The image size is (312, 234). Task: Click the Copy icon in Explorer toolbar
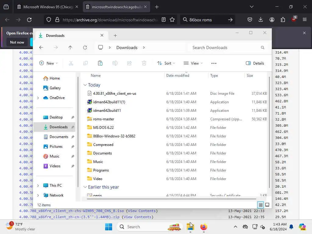click(x=86, y=63)
